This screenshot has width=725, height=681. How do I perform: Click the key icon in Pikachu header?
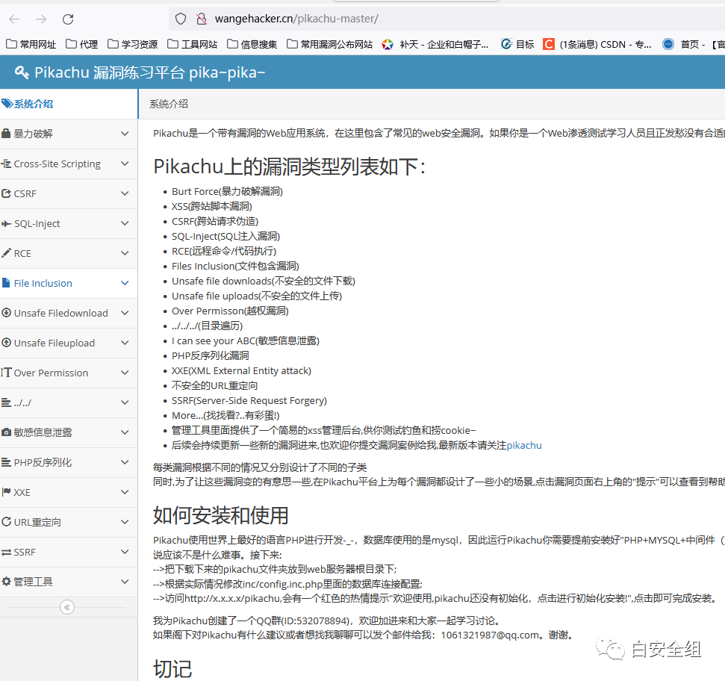pyautogui.click(x=21, y=72)
